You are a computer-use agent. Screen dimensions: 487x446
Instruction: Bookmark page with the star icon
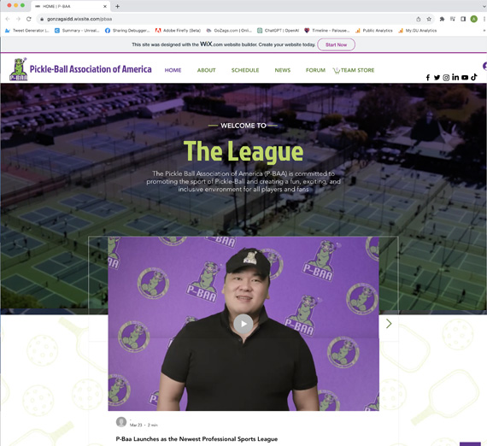429,19
